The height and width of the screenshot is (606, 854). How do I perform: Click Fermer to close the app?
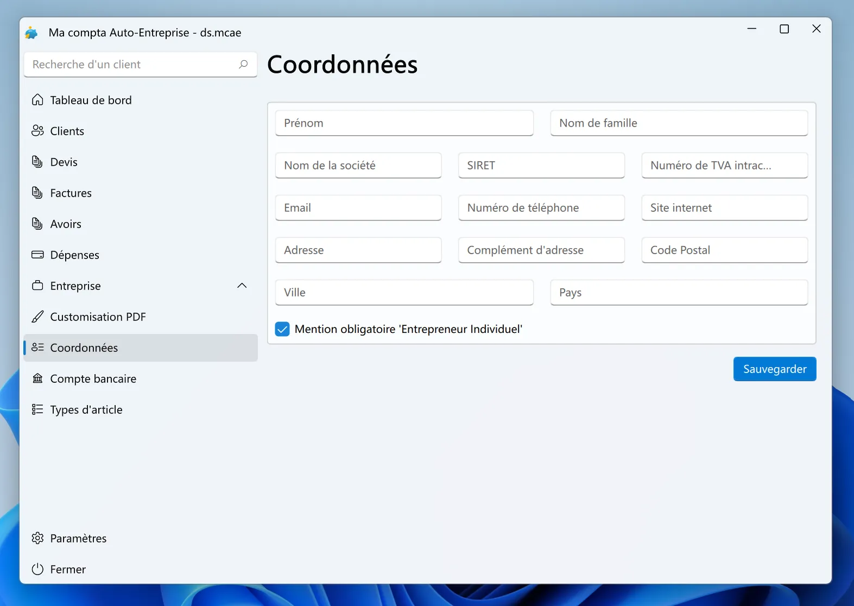click(141, 569)
